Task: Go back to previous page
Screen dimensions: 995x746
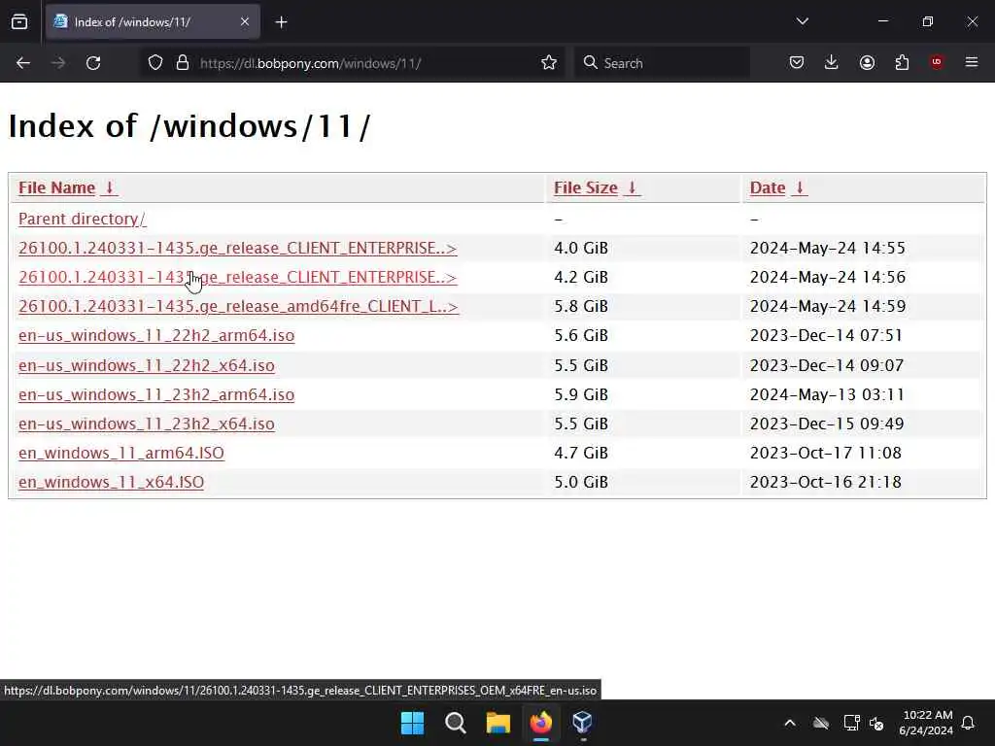Action: pyautogui.click(x=23, y=63)
